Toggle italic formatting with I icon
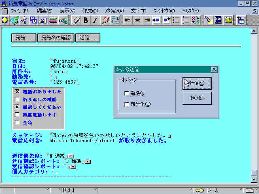 pyautogui.click(x=95, y=20)
